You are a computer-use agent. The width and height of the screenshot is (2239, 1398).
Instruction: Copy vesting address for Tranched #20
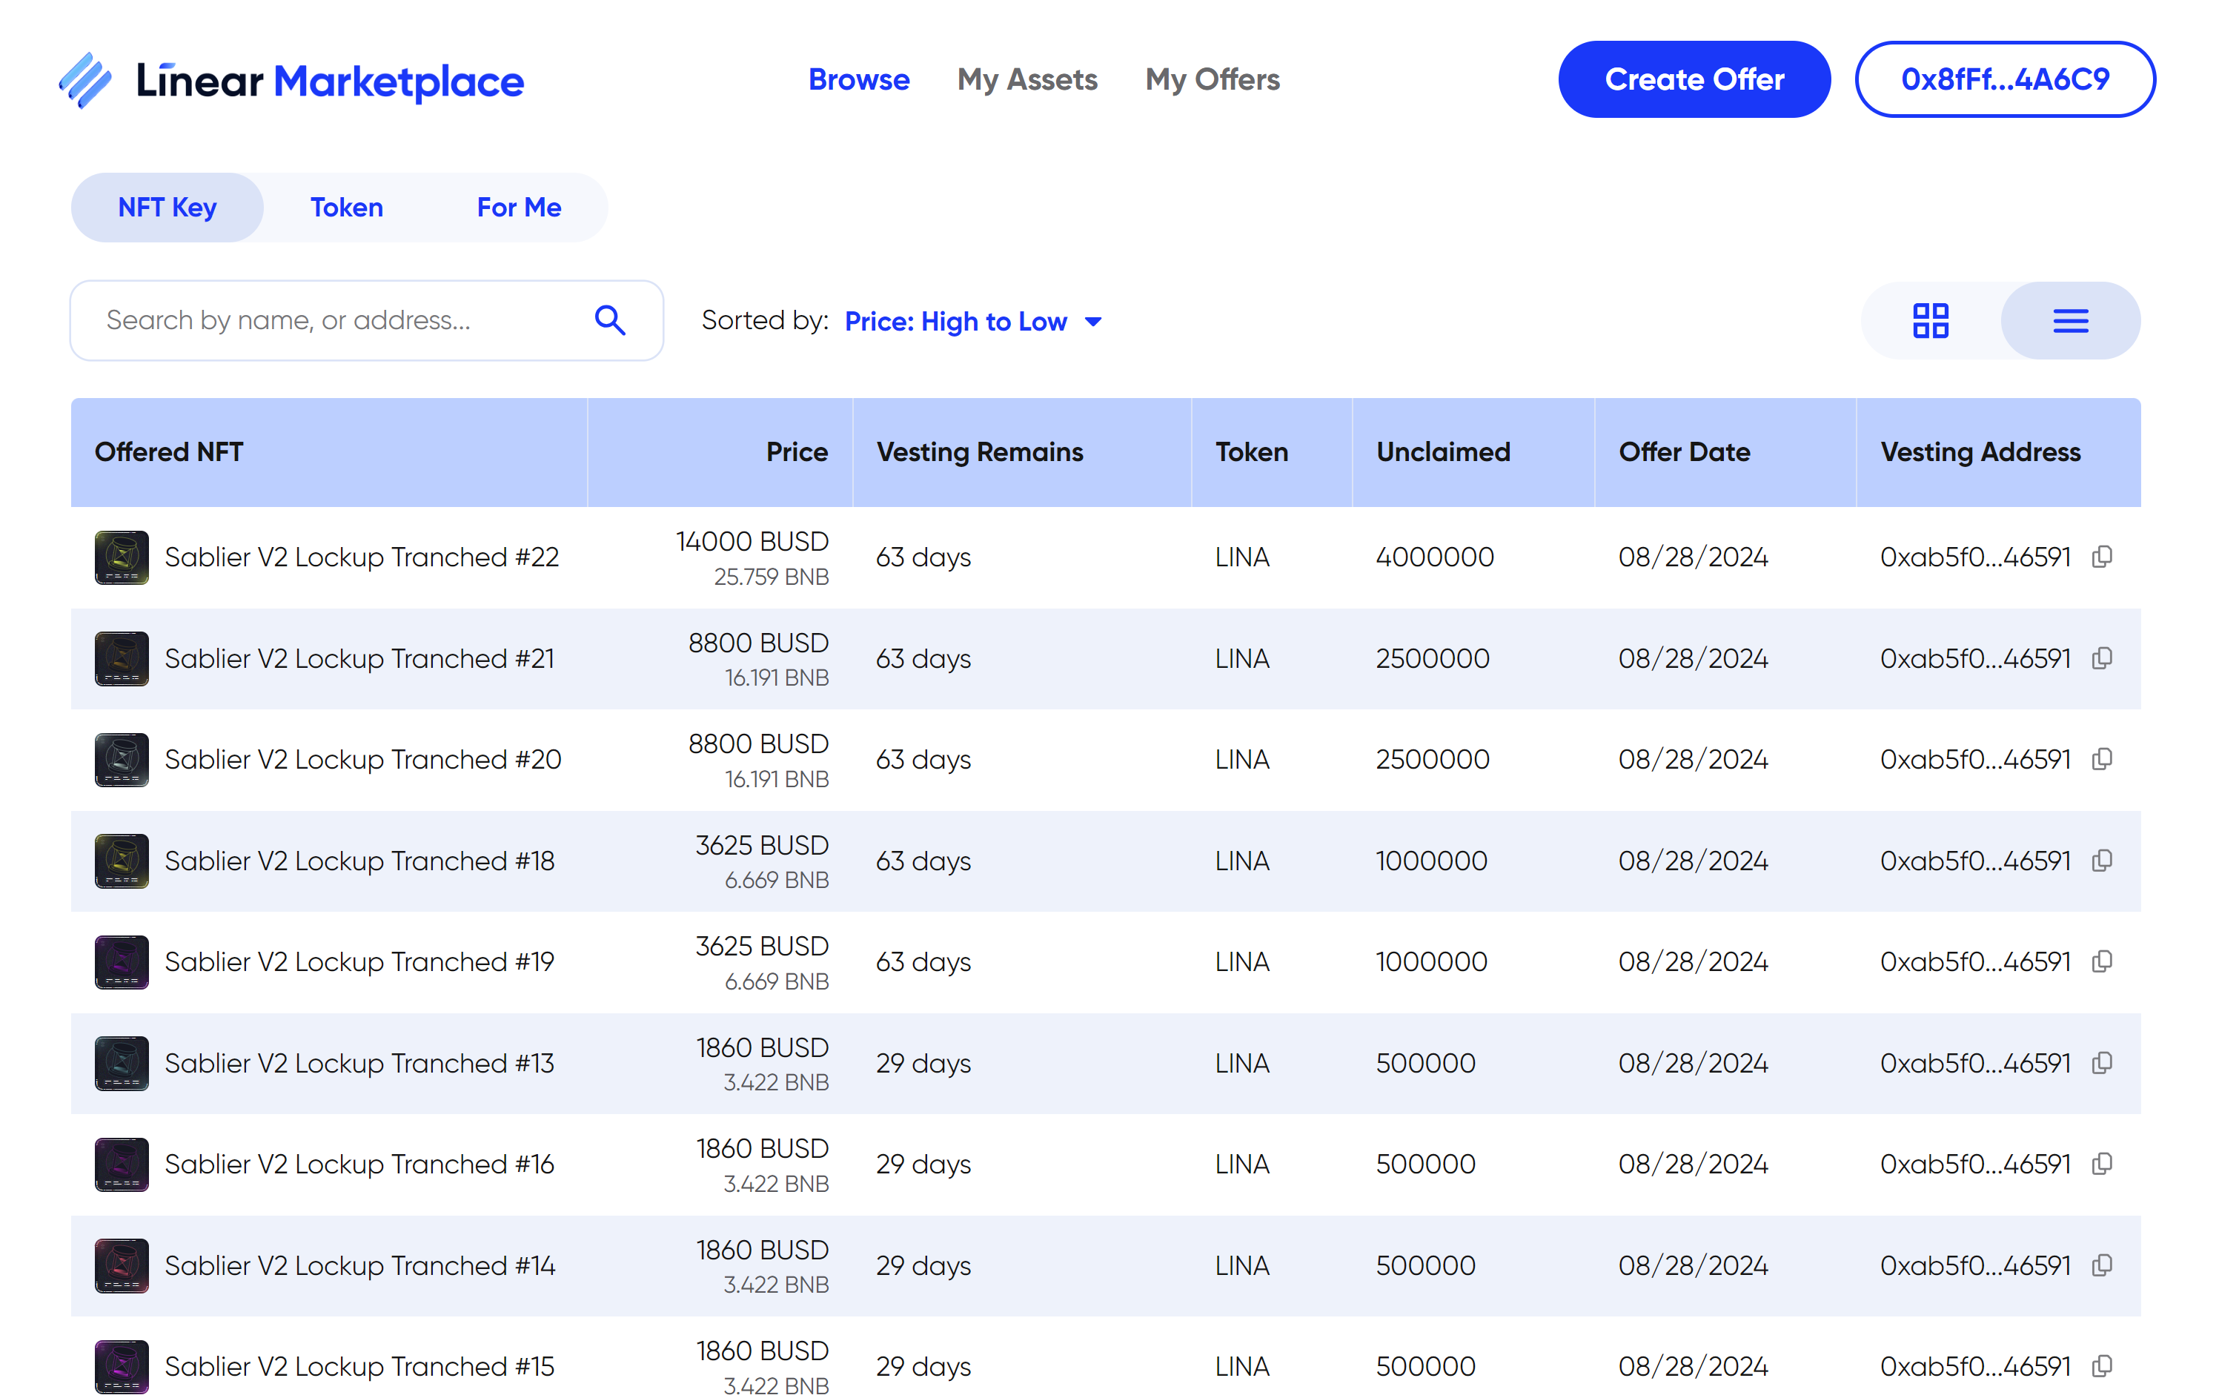click(2102, 759)
